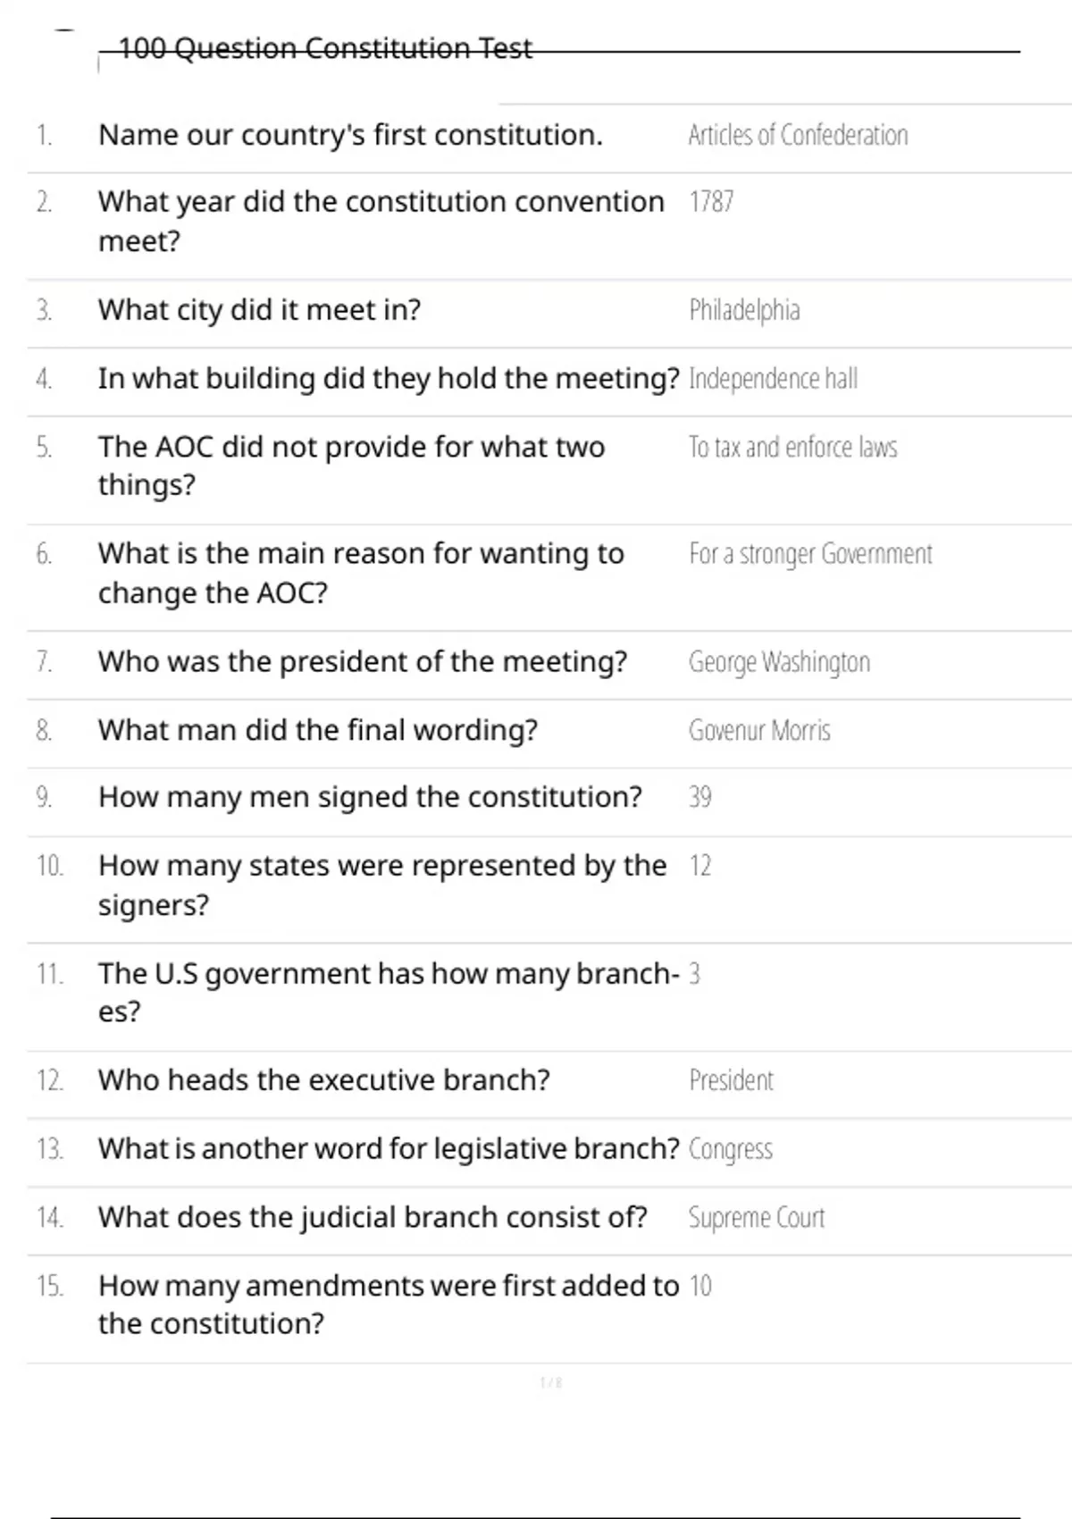Image resolution: width=1072 pixels, height=1519 pixels.
Task: Click the answer "Govenur Morris"
Action: click(759, 731)
